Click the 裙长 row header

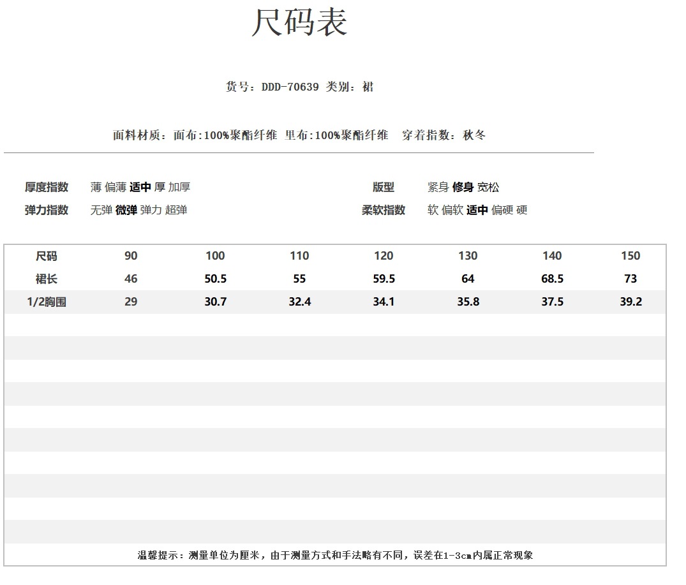click(x=47, y=279)
